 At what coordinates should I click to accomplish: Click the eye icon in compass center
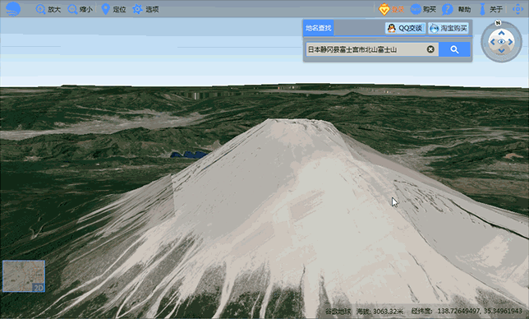[501, 42]
